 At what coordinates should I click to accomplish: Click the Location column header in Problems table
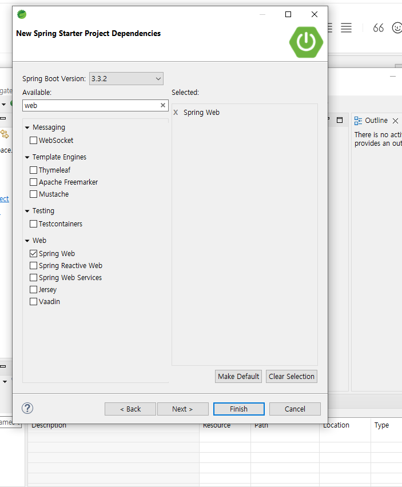336,425
